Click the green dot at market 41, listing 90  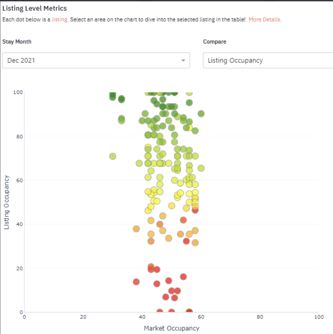(x=145, y=114)
